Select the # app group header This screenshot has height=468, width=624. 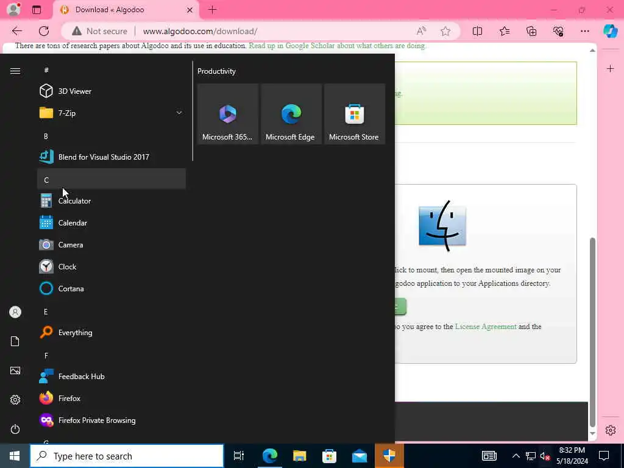click(112, 70)
